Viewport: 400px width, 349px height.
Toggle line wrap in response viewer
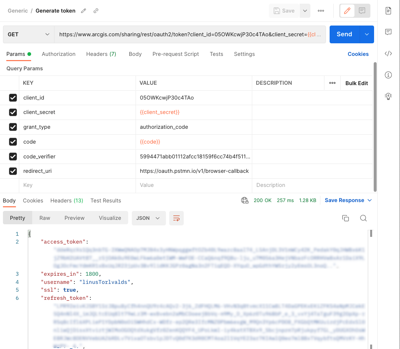click(176, 218)
